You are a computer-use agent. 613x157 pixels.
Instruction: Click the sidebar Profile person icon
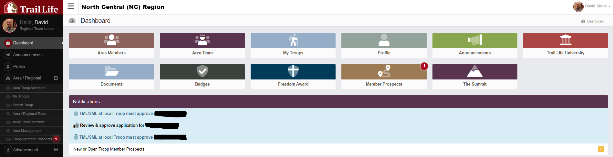8,67
